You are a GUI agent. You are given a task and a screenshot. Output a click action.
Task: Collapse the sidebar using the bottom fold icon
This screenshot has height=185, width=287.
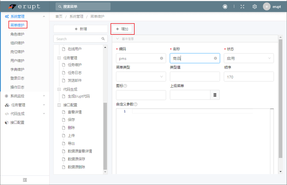pos(25,180)
